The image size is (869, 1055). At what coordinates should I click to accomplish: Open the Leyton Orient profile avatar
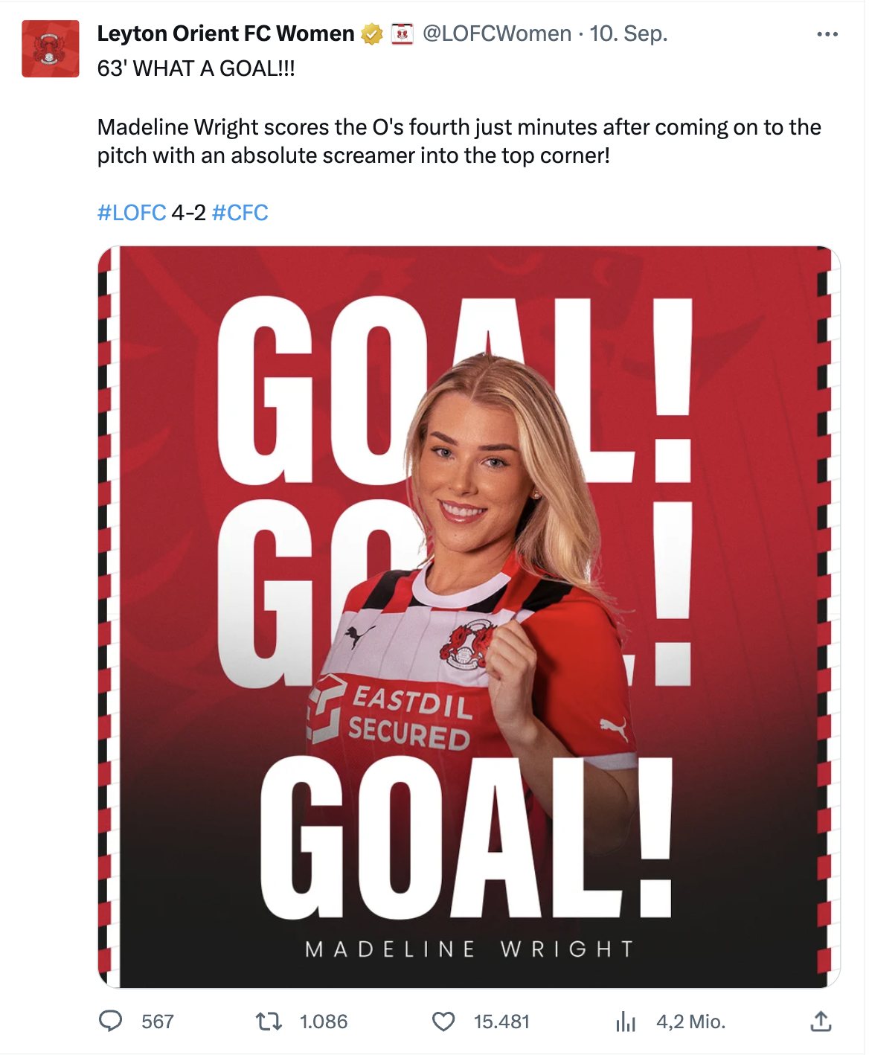click(x=51, y=49)
